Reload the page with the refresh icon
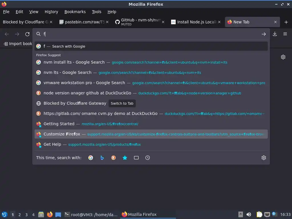 tap(27, 34)
